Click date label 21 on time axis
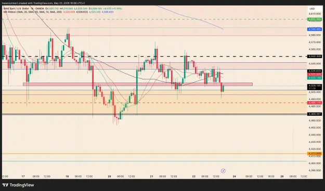Viewport: 325px width, 191px height. click(x=151, y=176)
